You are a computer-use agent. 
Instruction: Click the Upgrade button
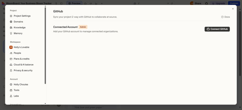coord(218,3)
